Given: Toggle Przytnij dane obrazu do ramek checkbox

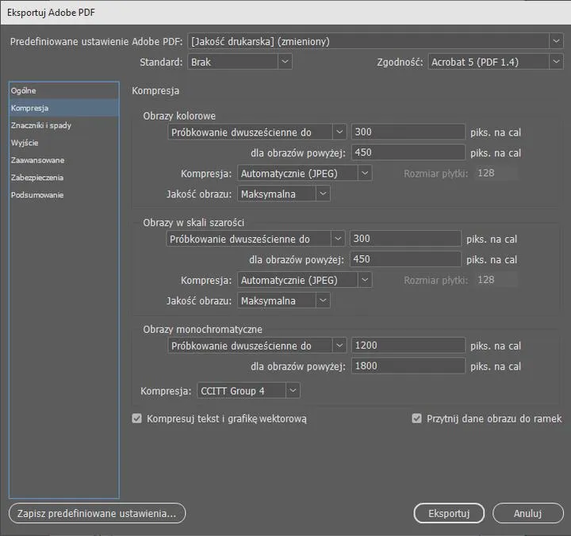Looking at the screenshot, I should pyautogui.click(x=417, y=419).
